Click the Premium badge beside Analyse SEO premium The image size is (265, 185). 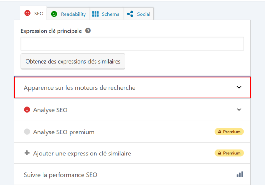pyautogui.click(x=229, y=132)
